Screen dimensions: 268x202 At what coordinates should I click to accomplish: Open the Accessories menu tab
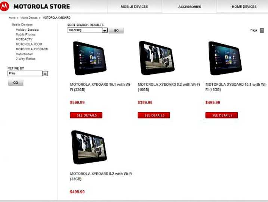(190, 7)
